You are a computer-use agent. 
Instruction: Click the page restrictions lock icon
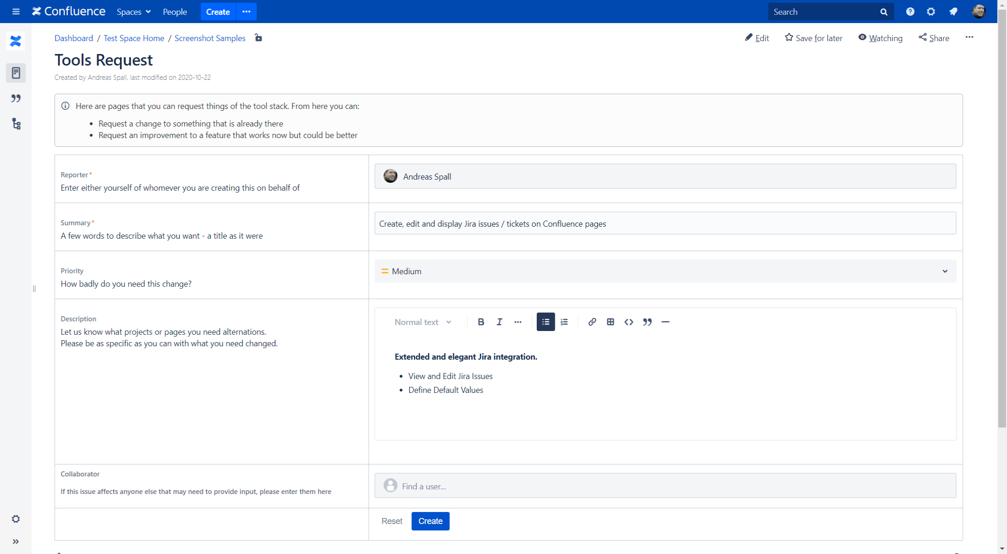pos(258,38)
